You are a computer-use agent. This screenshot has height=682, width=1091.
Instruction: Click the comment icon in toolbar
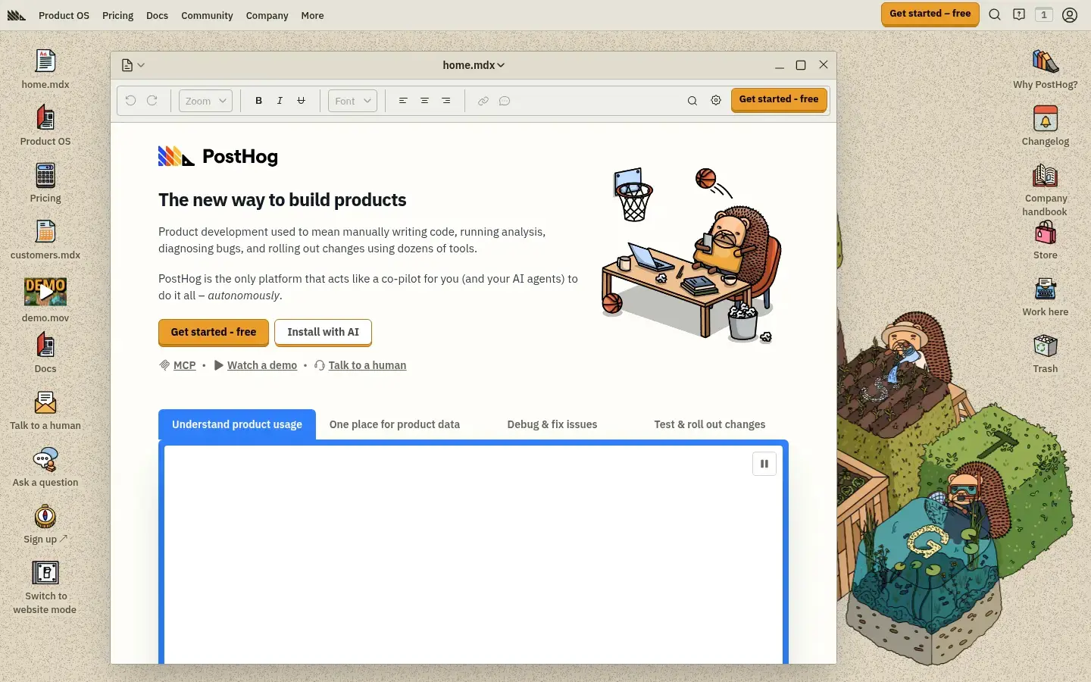click(x=505, y=101)
